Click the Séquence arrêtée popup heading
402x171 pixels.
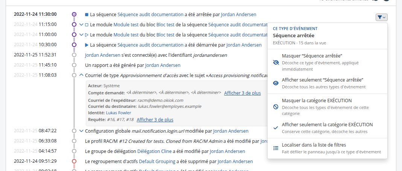pos(294,36)
